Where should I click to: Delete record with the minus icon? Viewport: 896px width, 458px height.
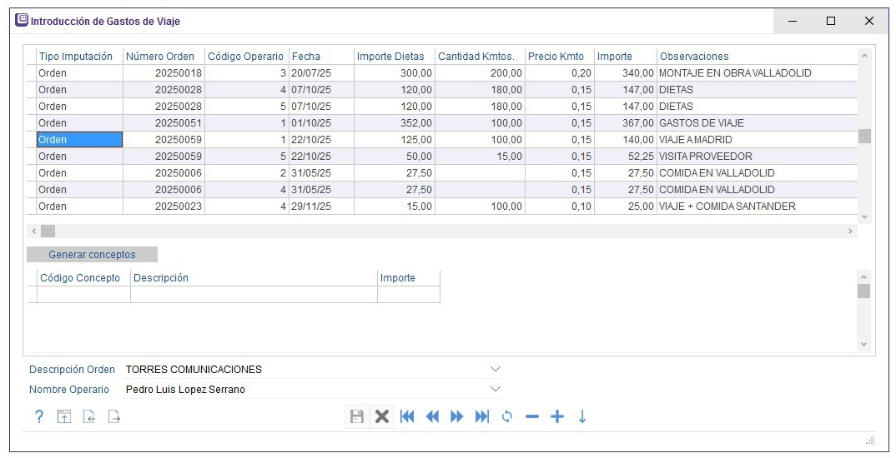tap(532, 417)
